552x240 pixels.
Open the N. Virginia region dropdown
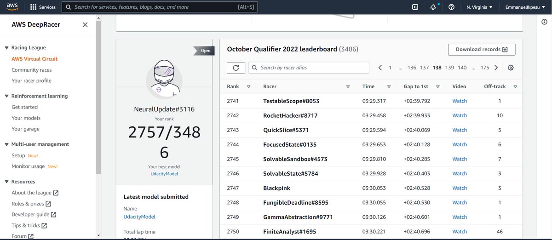(479, 7)
